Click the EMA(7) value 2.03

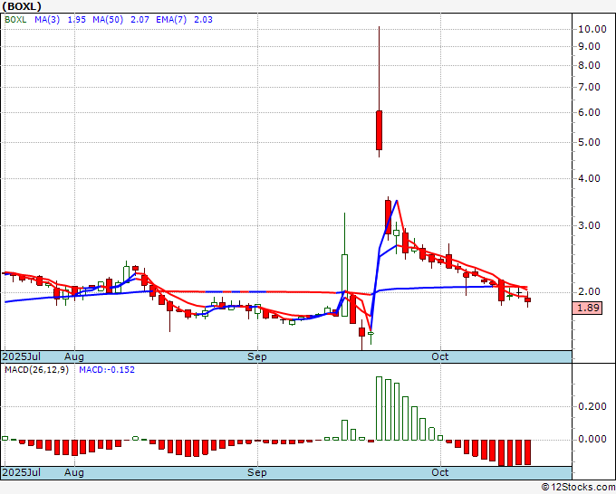point(203,20)
